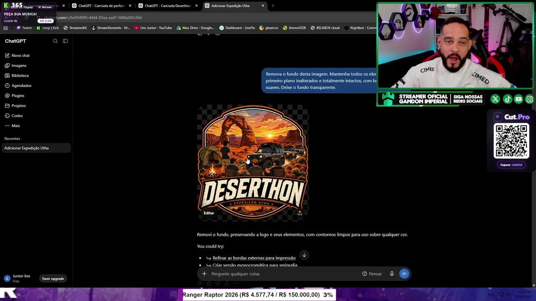Click the Fazer upgrade button
536x301 pixels.
[x=53, y=279]
